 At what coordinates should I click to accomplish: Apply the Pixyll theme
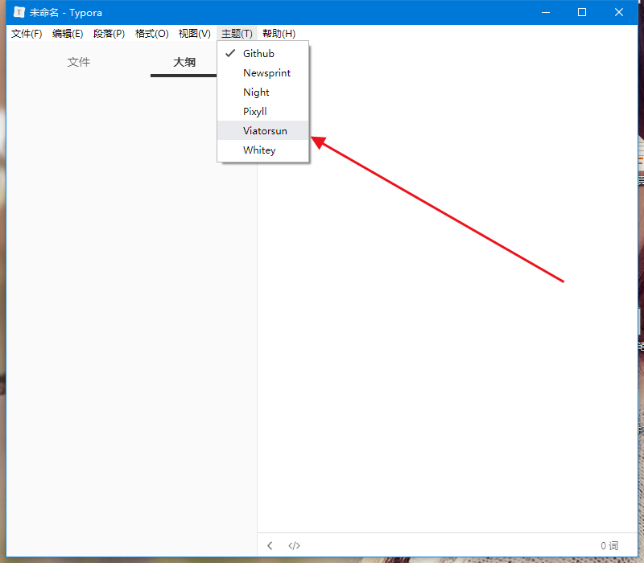[x=263, y=111]
